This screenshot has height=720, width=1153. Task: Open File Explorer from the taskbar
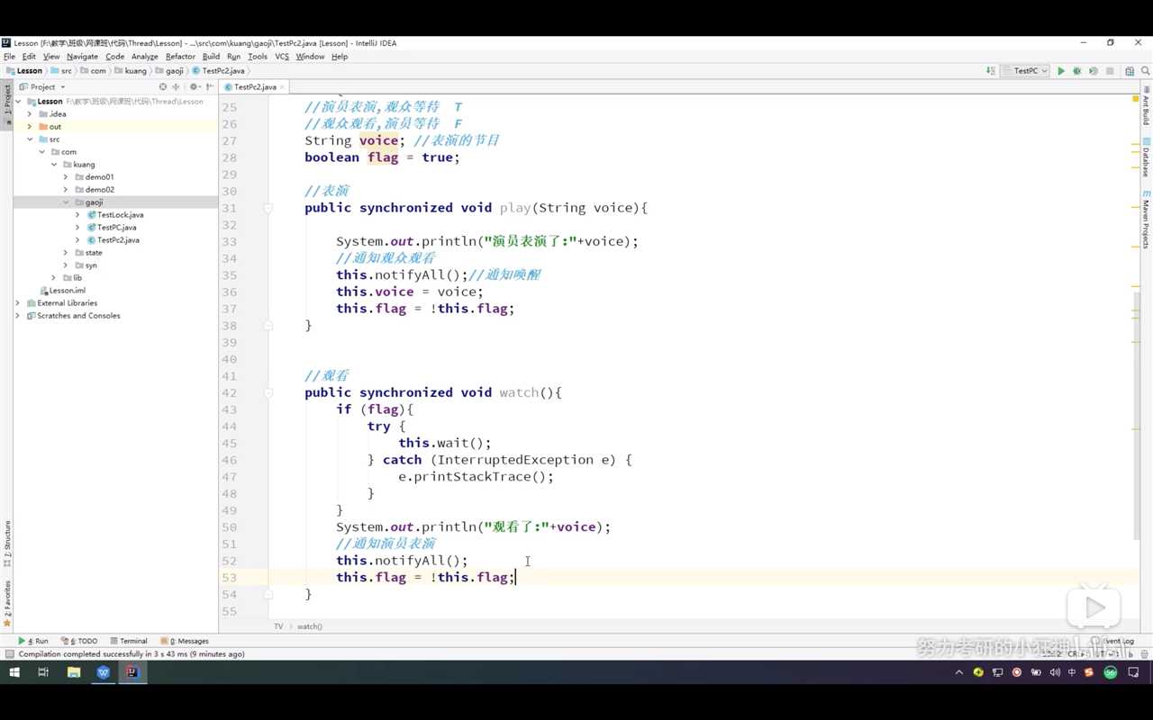point(74,672)
